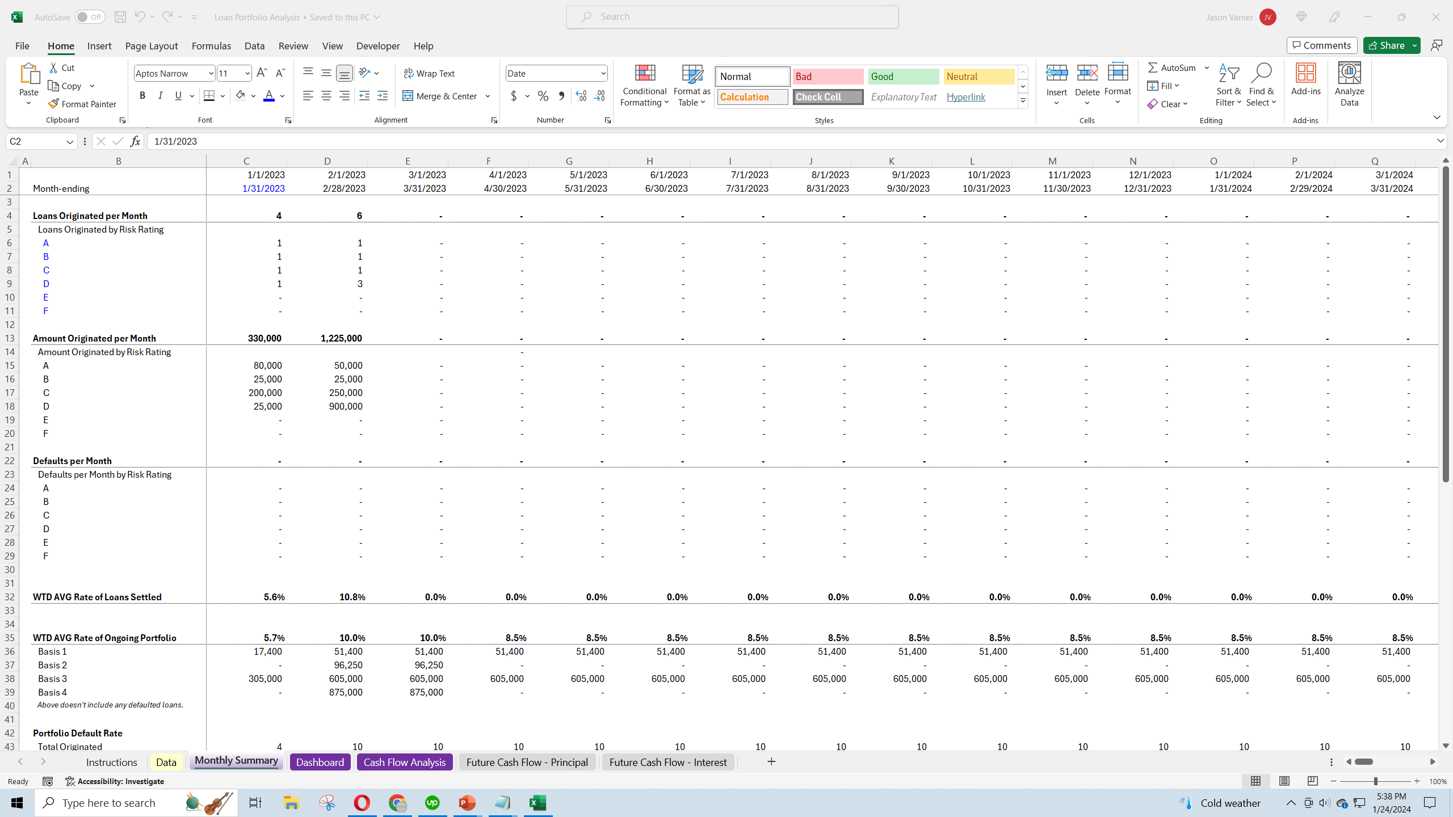This screenshot has width=1453, height=817.
Task: Apply percent style to cells
Action: pyautogui.click(x=543, y=96)
